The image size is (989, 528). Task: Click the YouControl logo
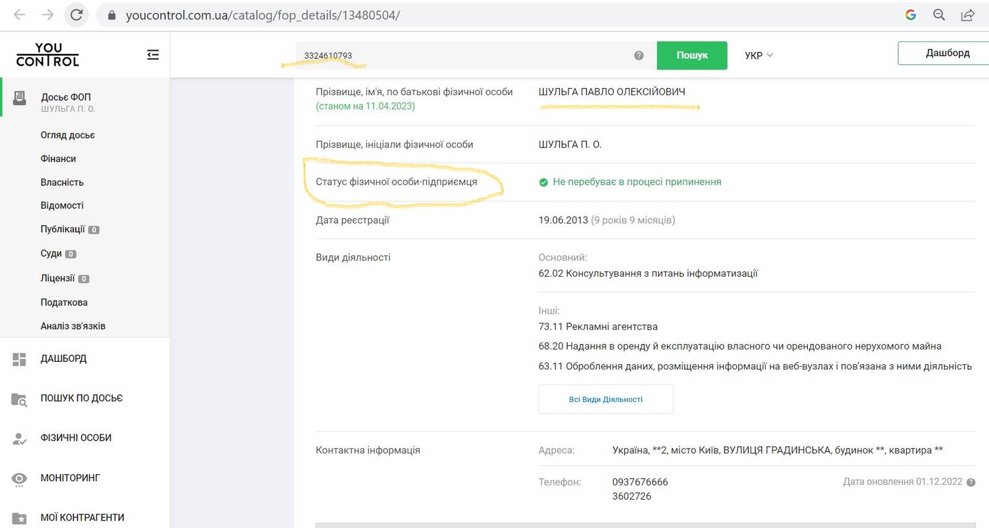48,54
